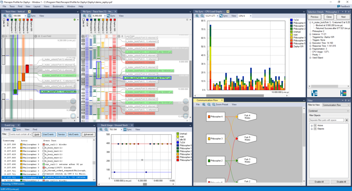Close the CPU Load Graphs tab
Image resolution: width=352 pixels, height=191 pixels.
click(x=228, y=11)
